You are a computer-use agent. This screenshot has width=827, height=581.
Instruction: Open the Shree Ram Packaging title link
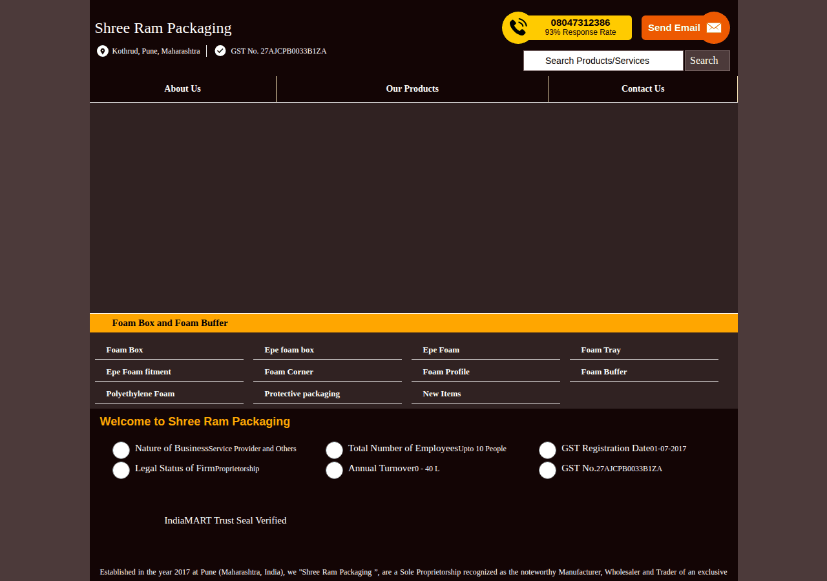[x=163, y=28]
